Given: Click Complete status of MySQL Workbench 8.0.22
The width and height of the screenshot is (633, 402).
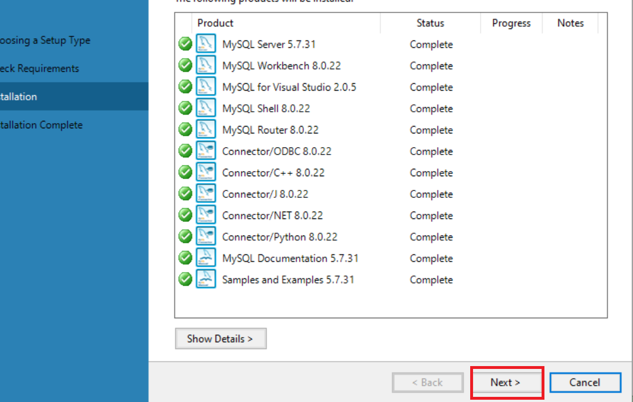Looking at the screenshot, I should point(431,66).
